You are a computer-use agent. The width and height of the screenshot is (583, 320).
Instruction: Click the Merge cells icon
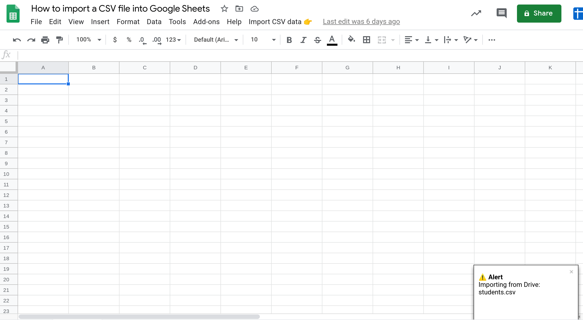[382, 40]
